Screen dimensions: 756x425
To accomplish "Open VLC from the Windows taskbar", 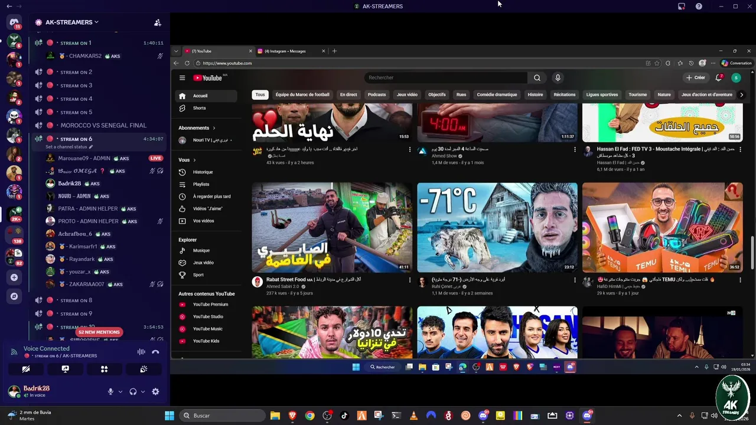I will point(413,416).
